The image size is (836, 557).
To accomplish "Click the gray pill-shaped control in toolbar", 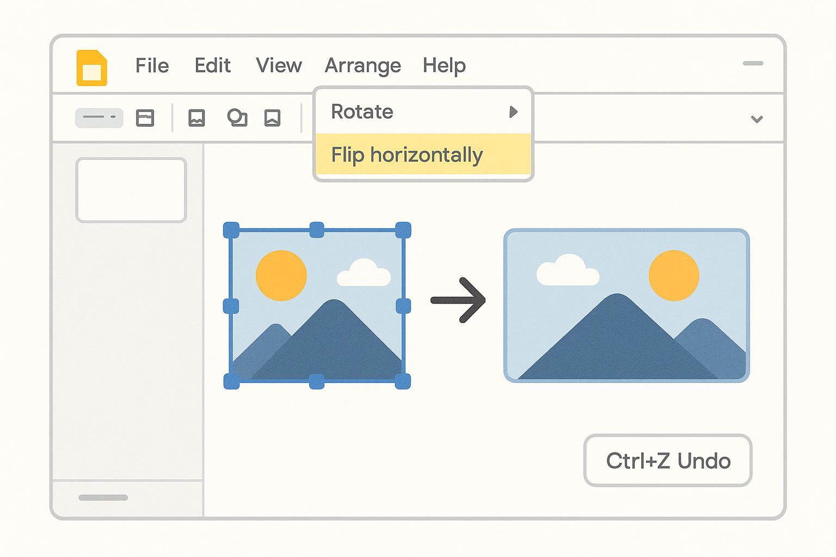I will [99, 117].
